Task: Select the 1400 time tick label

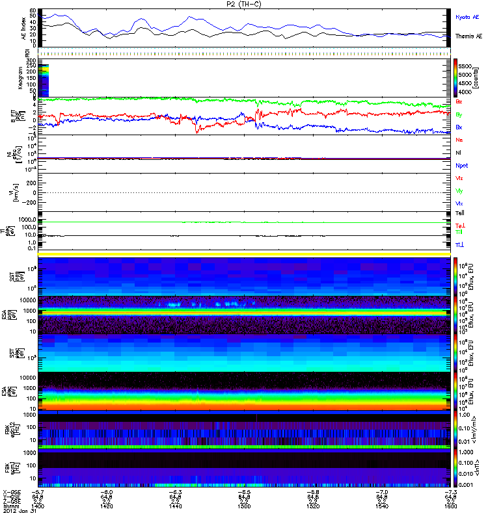Action: pyautogui.click(x=38, y=506)
